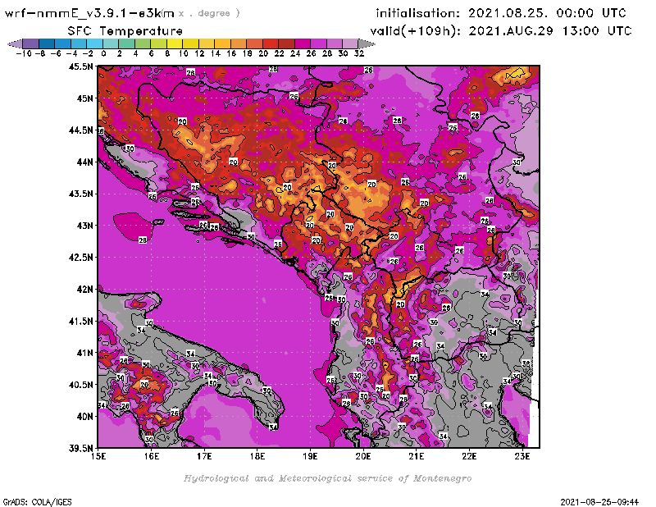Click the lavender arrow swatch below -10
656x507 pixels.
click(15, 43)
